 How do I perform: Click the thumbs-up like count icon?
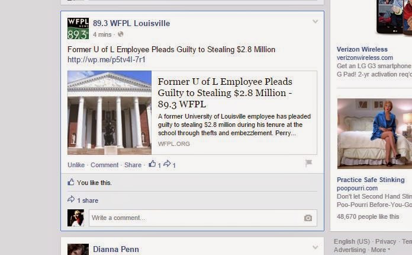pyautogui.click(x=152, y=164)
